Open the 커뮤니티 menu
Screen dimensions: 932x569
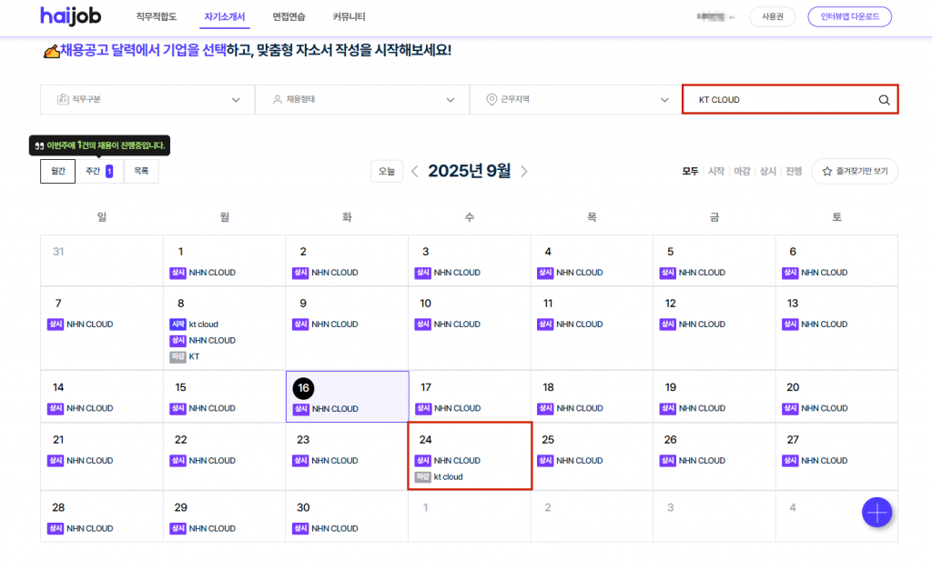pyautogui.click(x=349, y=16)
